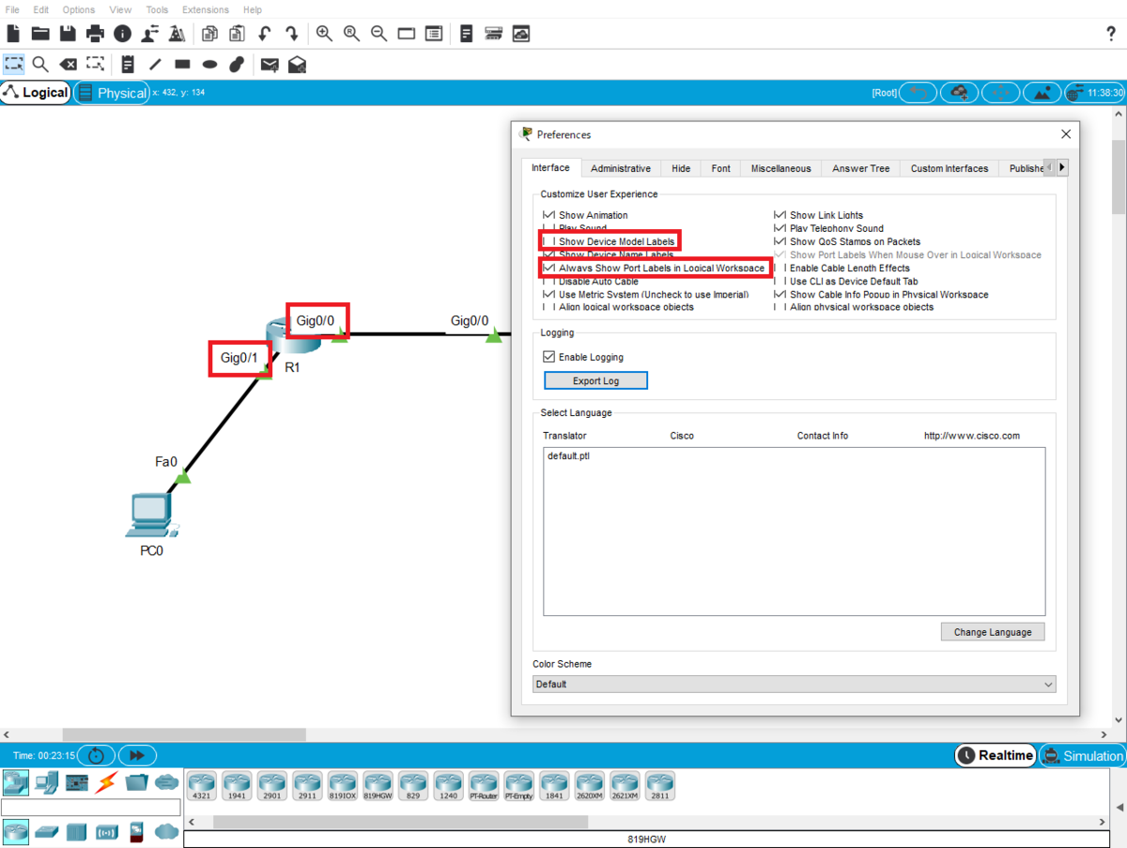Click the Change Language button
The image size is (1127, 848).
point(993,632)
